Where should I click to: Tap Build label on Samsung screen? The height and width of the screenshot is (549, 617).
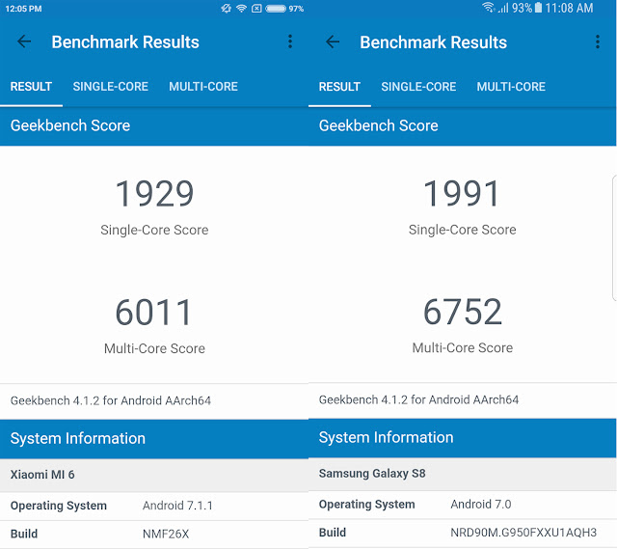point(332,533)
